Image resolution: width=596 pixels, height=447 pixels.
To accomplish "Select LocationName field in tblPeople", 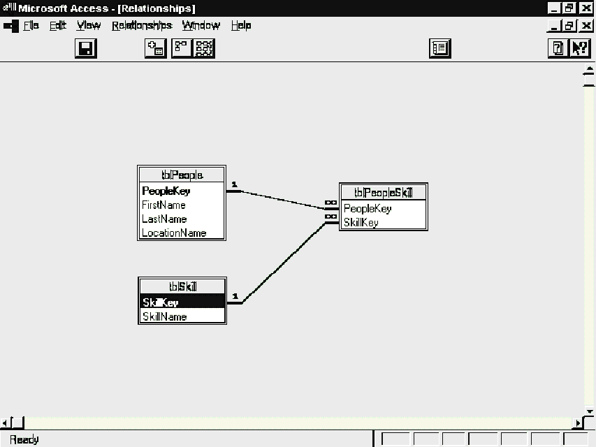I will (x=174, y=233).
